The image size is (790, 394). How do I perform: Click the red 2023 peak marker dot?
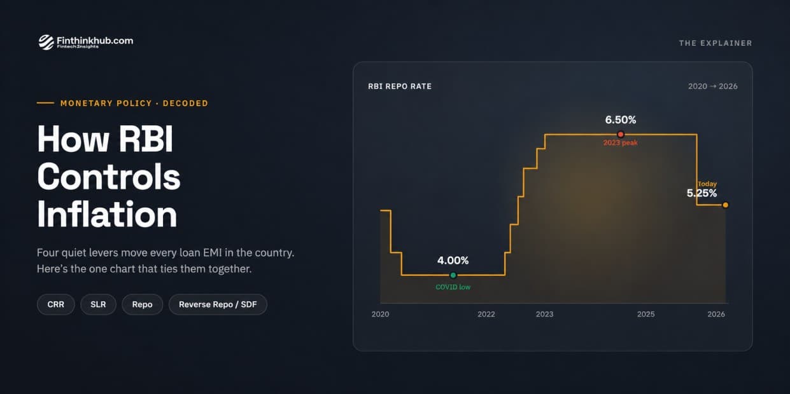click(621, 134)
